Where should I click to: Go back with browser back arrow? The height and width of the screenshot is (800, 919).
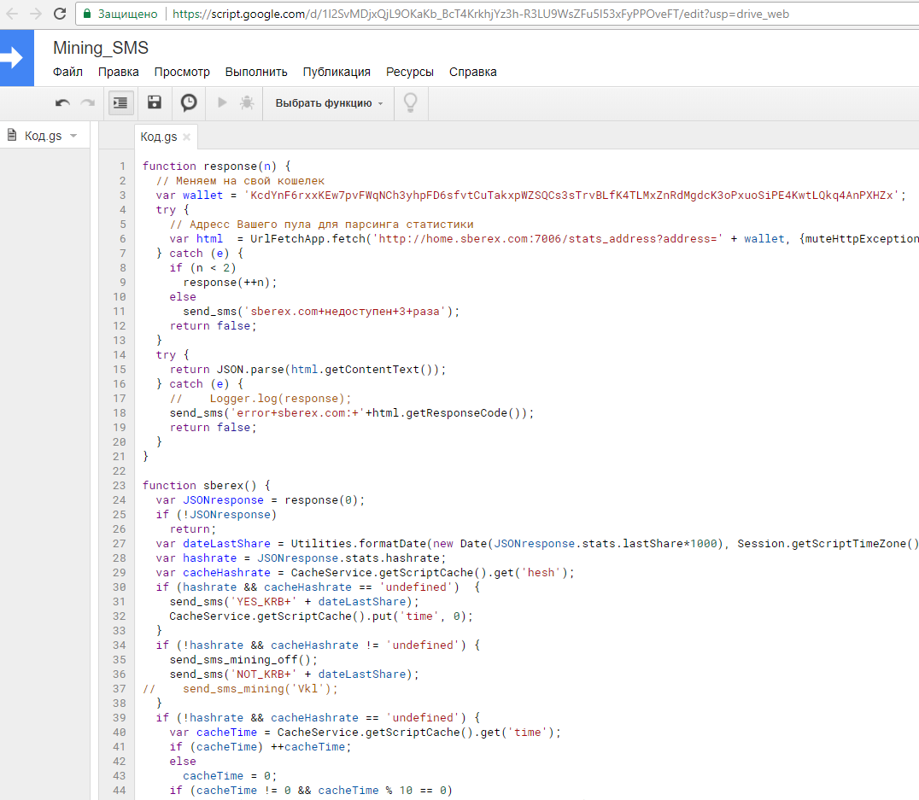12,14
